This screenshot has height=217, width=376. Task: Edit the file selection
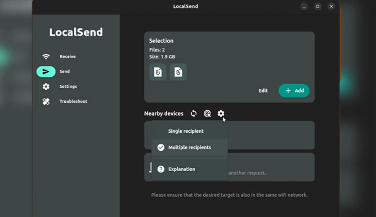[x=263, y=91]
